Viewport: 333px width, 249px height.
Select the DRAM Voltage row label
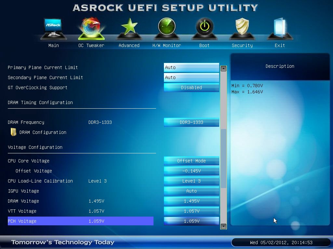(x=23, y=201)
